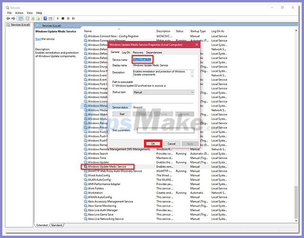This screenshot has height=238, width=304.
Task: Click the Stop Service square icon
Action: [63, 18]
